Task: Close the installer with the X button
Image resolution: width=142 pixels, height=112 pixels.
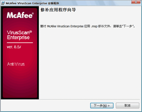Action: point(136,2)
